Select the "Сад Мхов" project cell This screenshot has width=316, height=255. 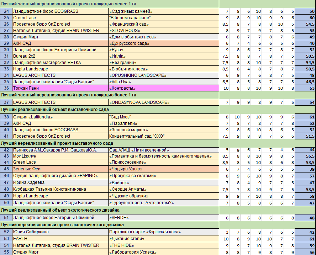click(163, 117)
